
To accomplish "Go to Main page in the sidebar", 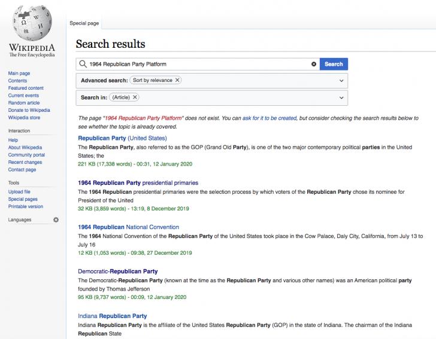I will [x=19, y=74].
